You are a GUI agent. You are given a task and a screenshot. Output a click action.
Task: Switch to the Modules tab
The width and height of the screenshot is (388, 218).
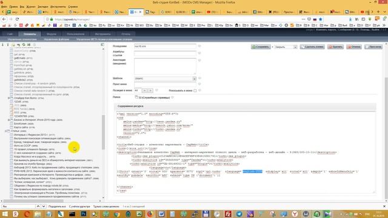coord(52,34)
